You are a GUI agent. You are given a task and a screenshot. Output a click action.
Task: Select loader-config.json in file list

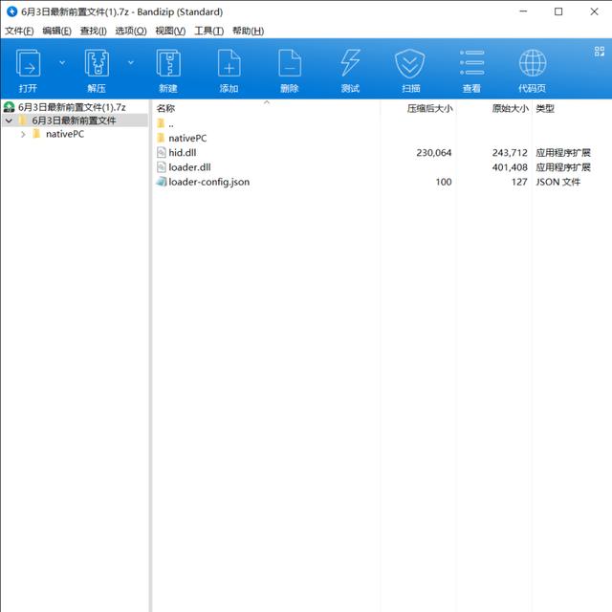click(x=208, y=182)
